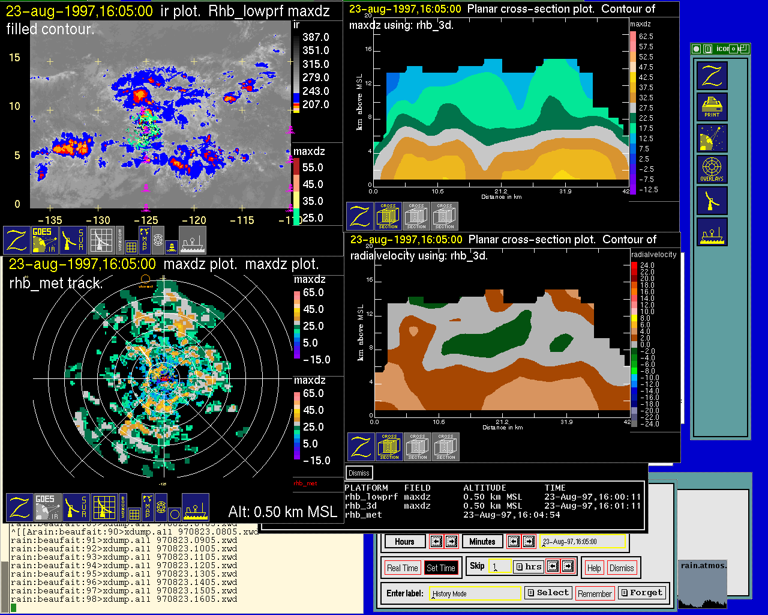Click the SUR radar icon in the ir plot
Image resolution: width=768 pixels, height=615 pixels.
(x=73, y=240)
